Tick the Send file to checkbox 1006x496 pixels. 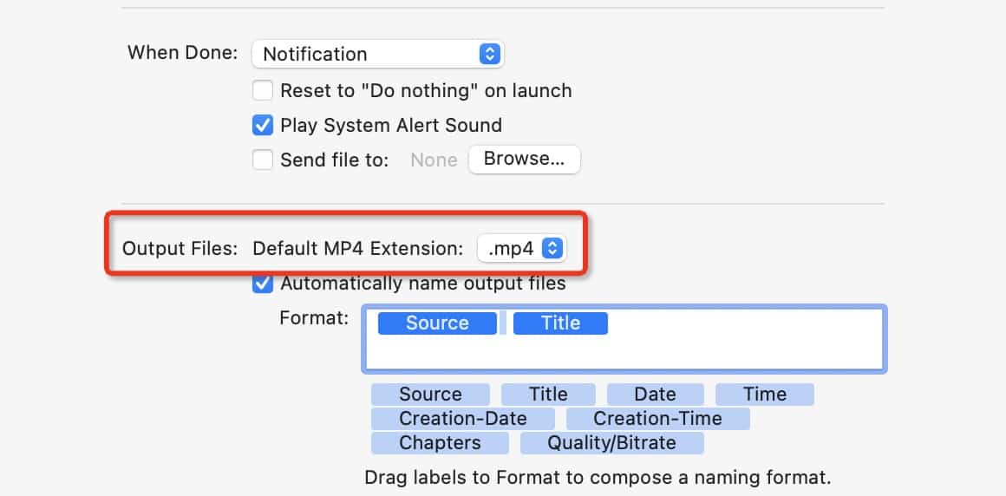point(263,160)
